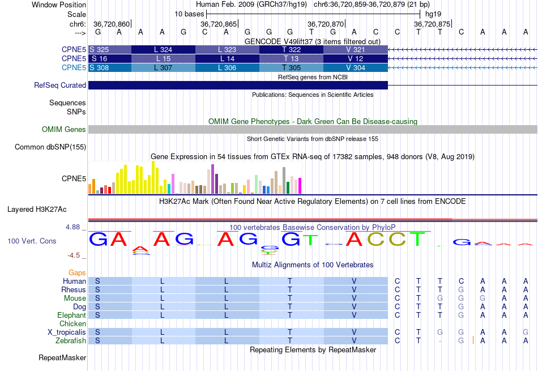The height and width of the screenshot is (371, 538).
Task: Click the 36,720,875 ruler position
Action: (432, 24)
